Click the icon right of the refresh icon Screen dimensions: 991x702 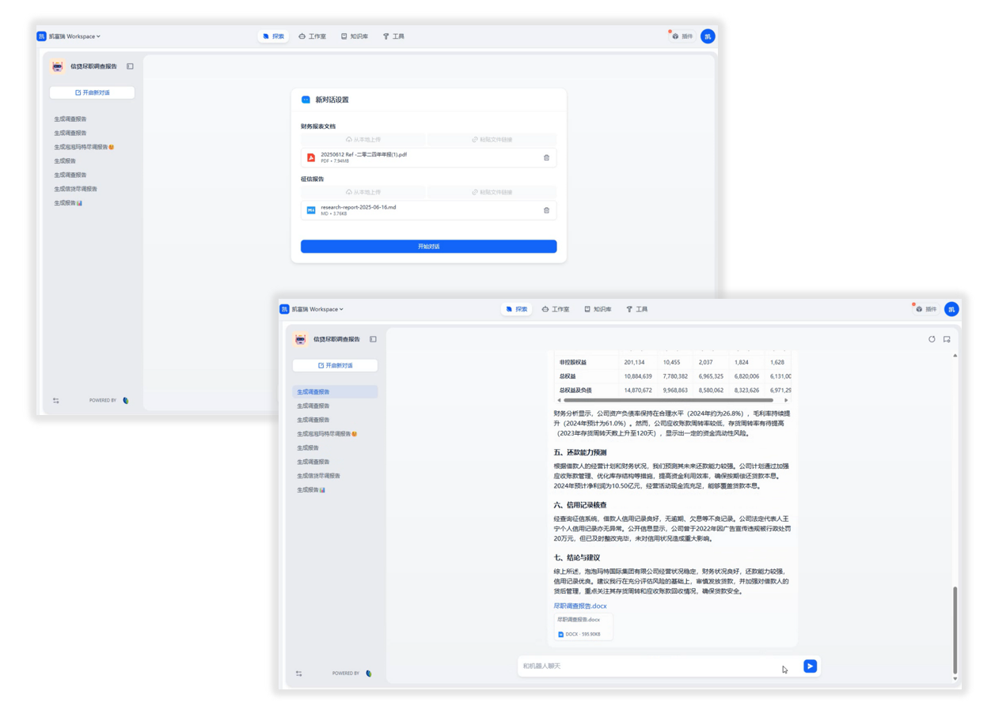[947, 339]
